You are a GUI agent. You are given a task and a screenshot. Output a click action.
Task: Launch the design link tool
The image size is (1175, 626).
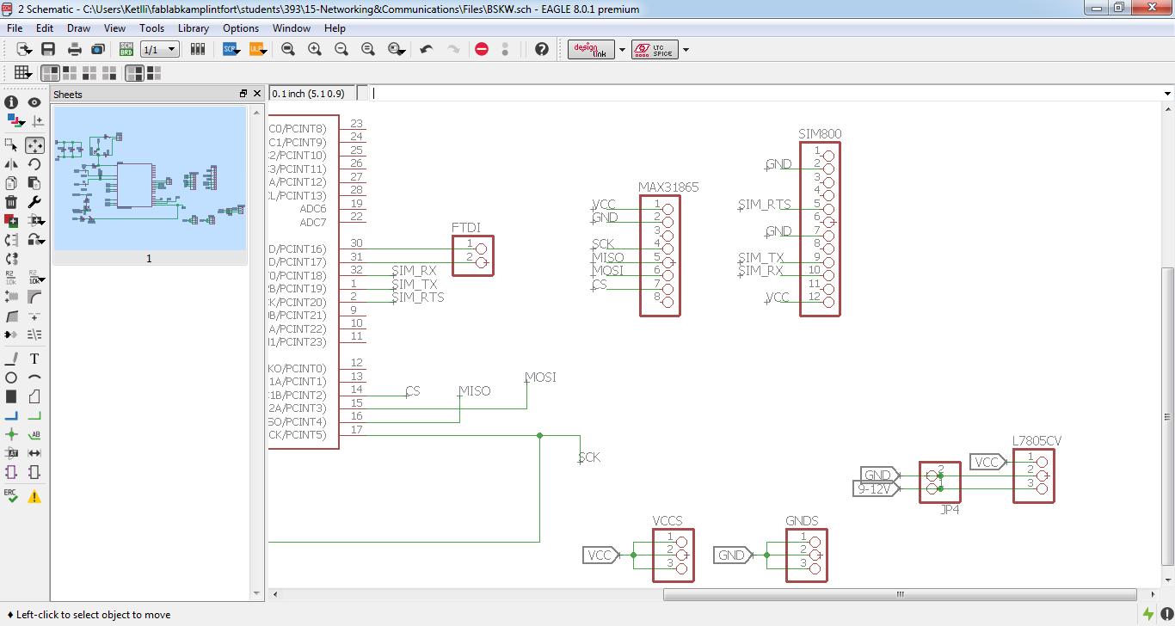(x=592, y=49)
